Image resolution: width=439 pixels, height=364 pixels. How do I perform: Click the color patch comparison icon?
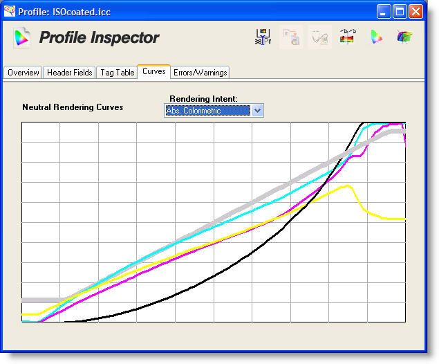pyautogui.click(x=347, y=37)
